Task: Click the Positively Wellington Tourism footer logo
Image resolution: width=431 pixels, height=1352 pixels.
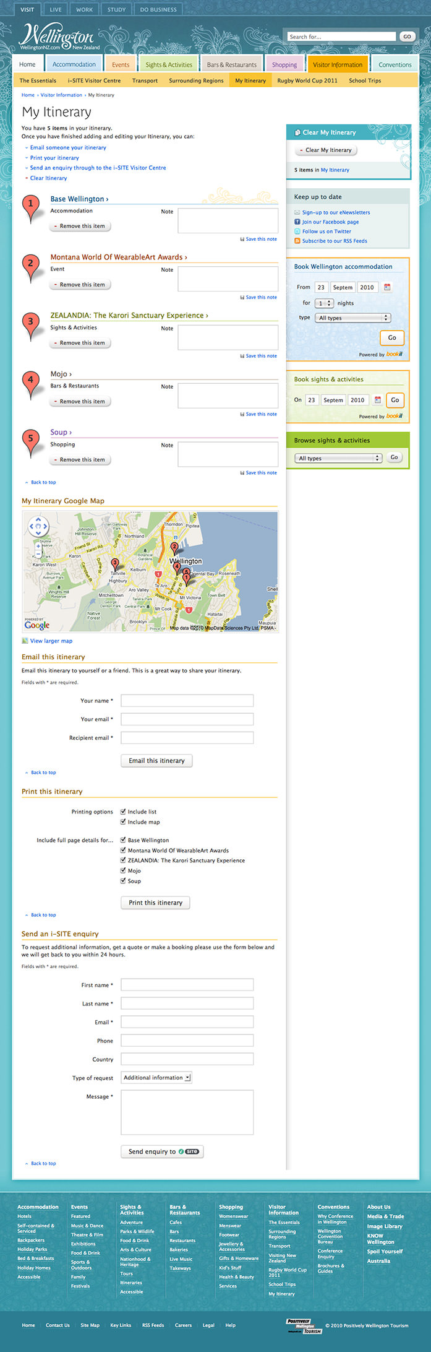Action: click(x=304, y=1325)
